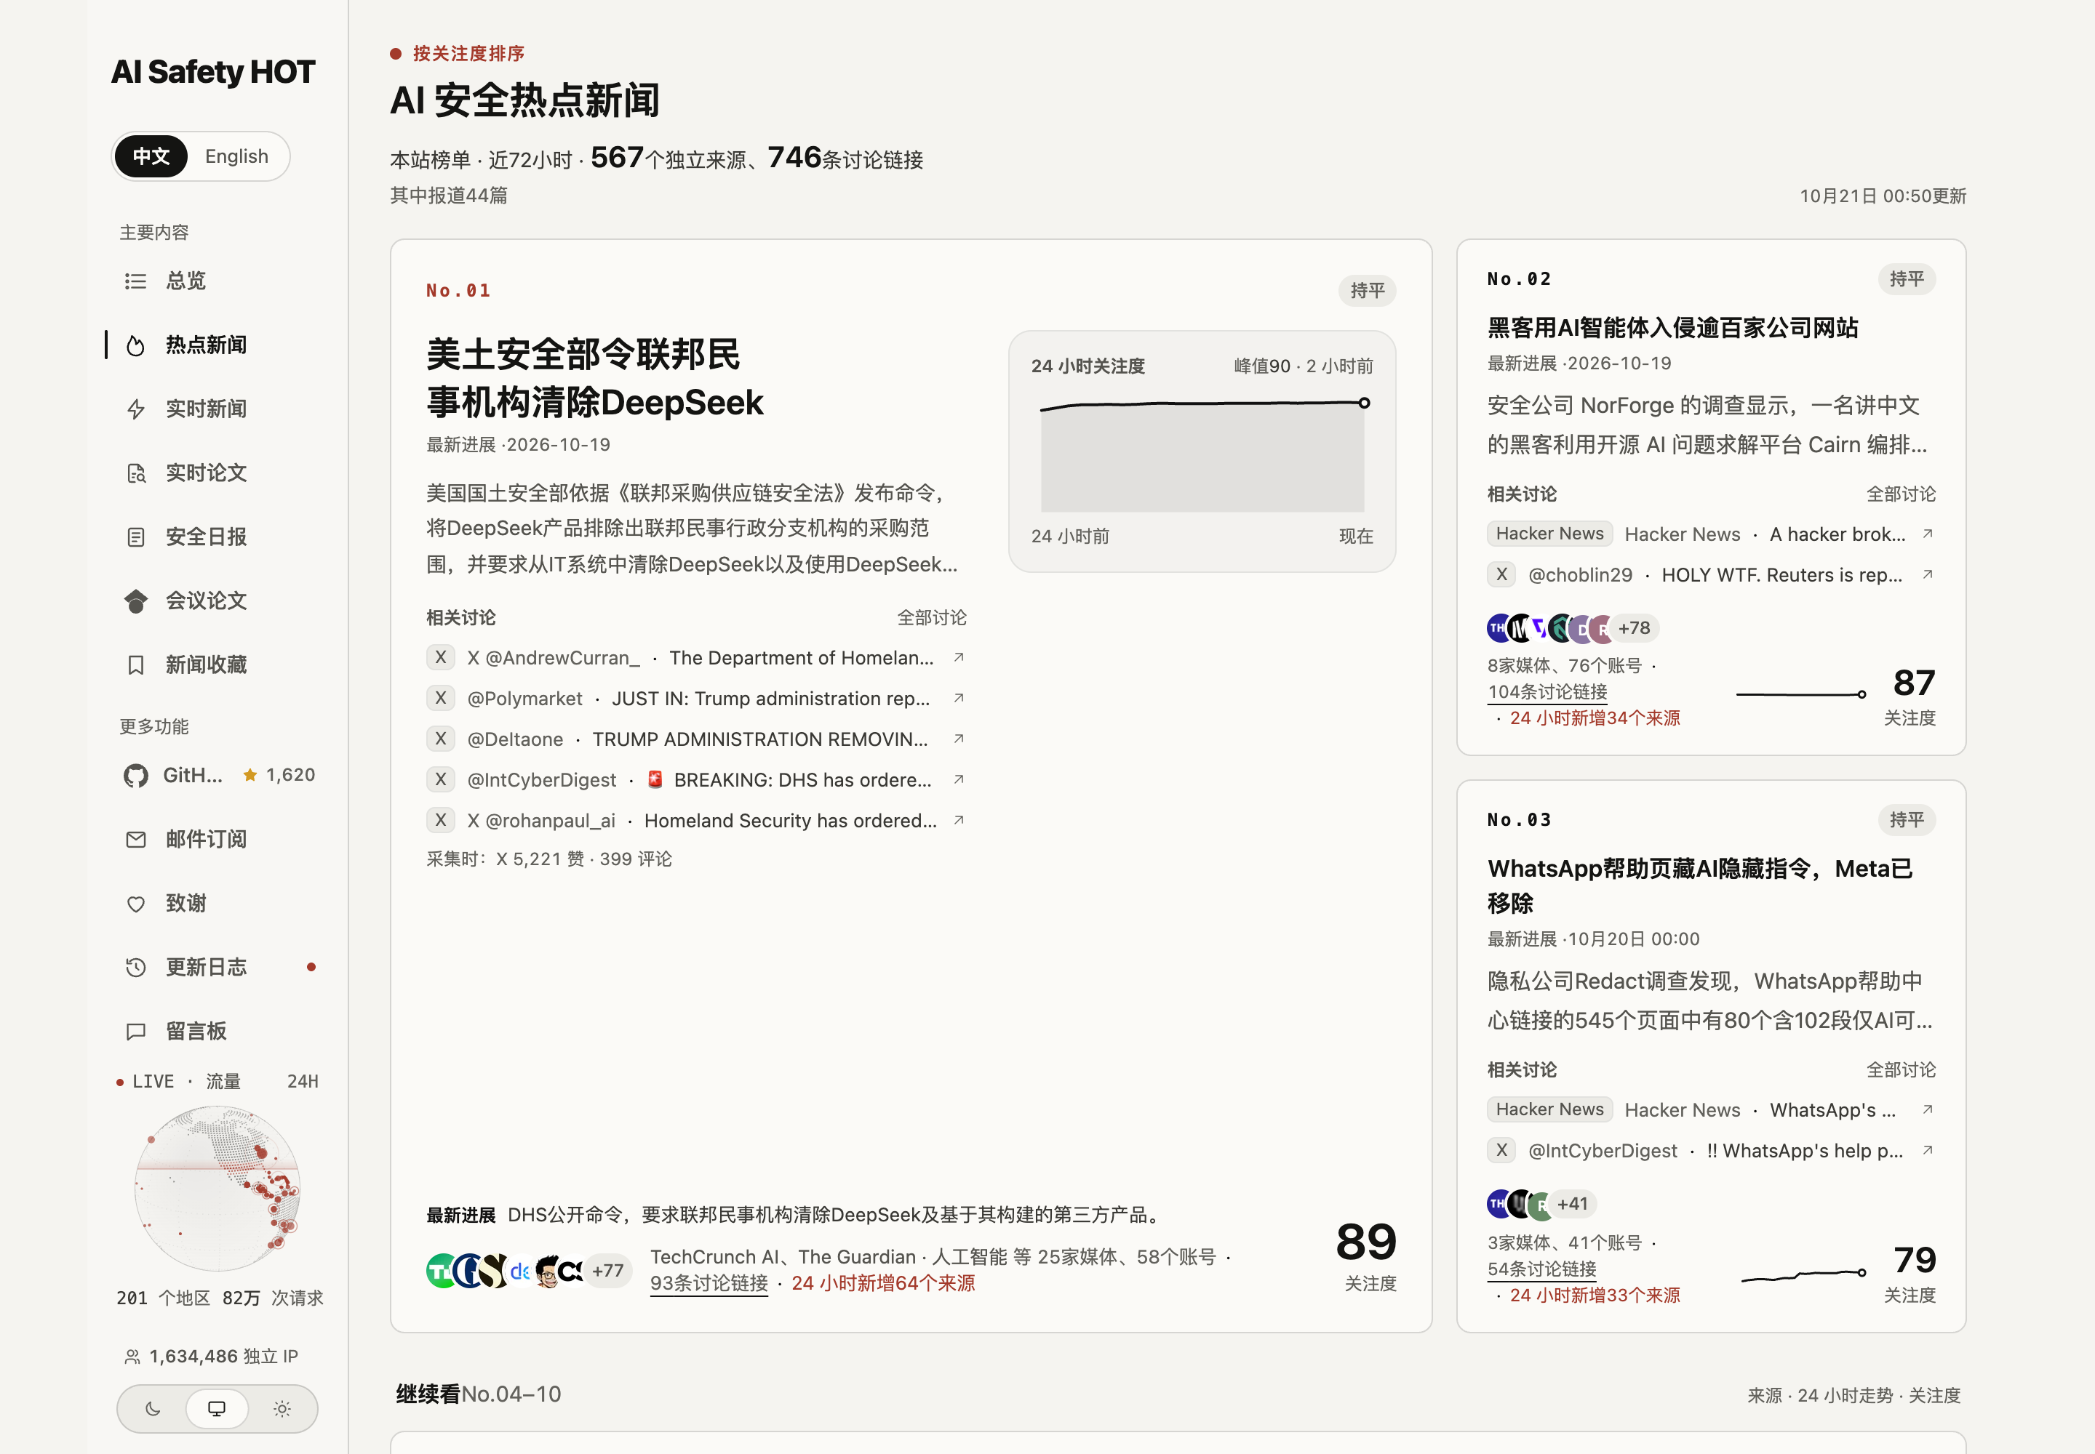2095x1454 pixels.
Task: Open the GitHub logo link
Action: 136,775
